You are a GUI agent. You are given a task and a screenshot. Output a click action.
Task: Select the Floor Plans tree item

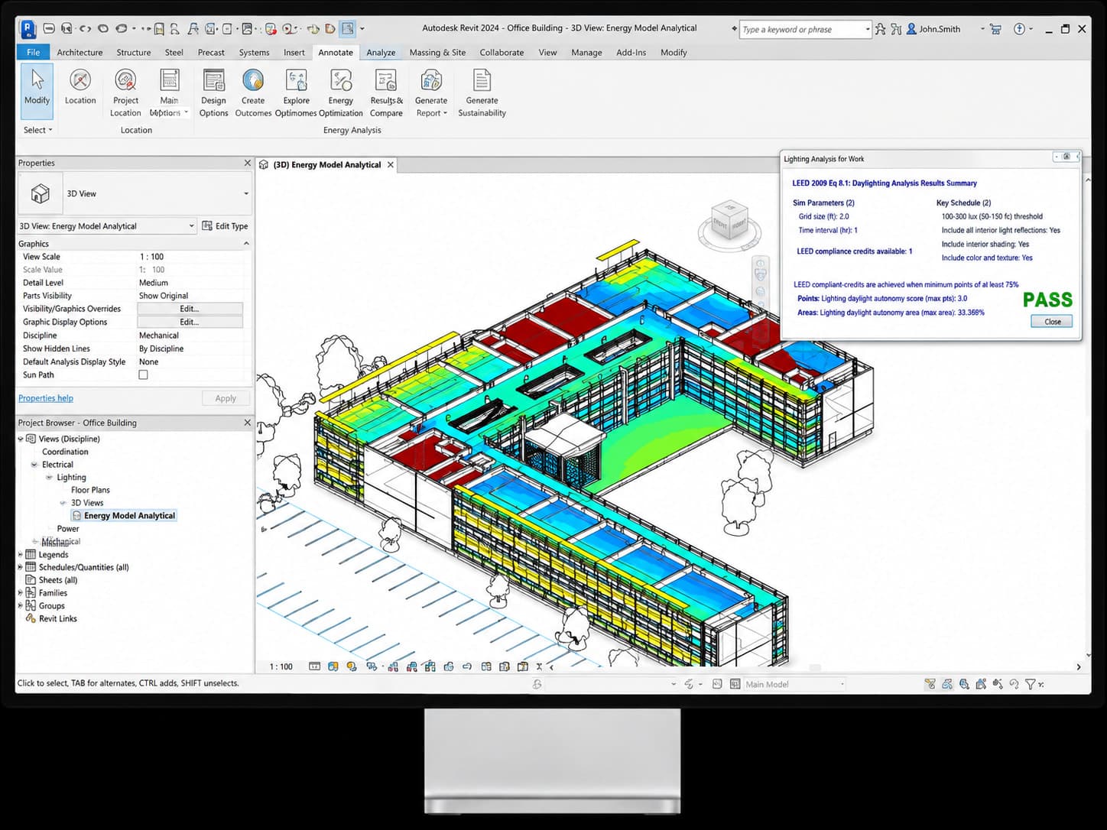tap(90, 491)
